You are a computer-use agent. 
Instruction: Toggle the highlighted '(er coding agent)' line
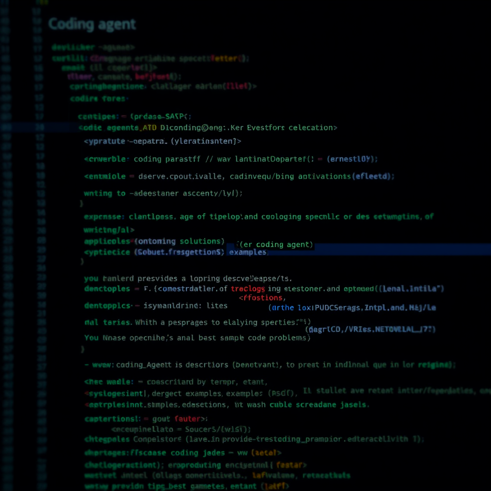pos(275,244)
